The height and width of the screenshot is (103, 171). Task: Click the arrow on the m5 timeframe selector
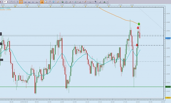(8, 2)
